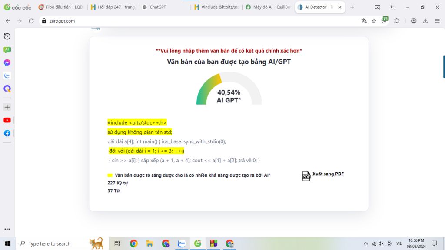Image resolution: width=445 pixels, height=250 pixels.
Task: Open sidebar History icon
Action: point(7,36)
